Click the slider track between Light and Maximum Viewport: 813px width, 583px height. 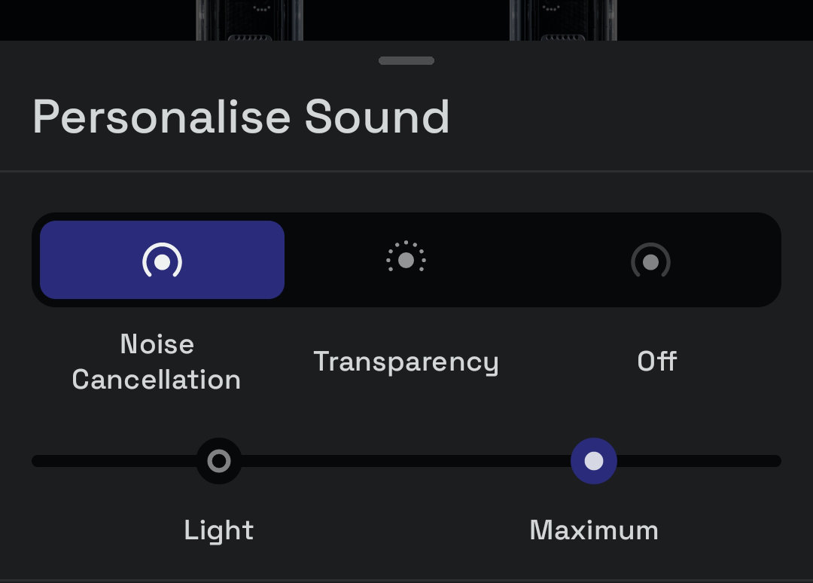(406, 460)
